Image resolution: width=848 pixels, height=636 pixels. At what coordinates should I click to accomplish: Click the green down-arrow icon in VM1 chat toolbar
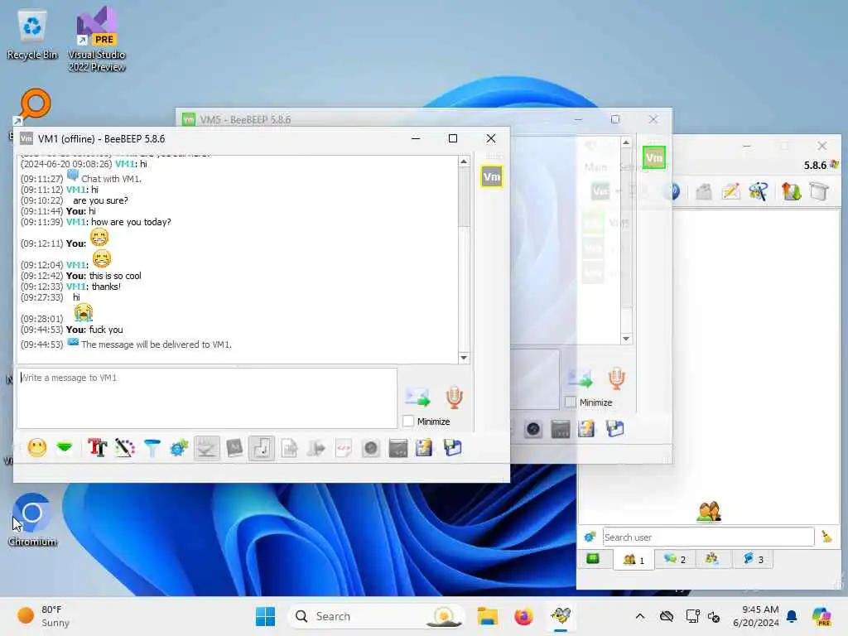65,448
